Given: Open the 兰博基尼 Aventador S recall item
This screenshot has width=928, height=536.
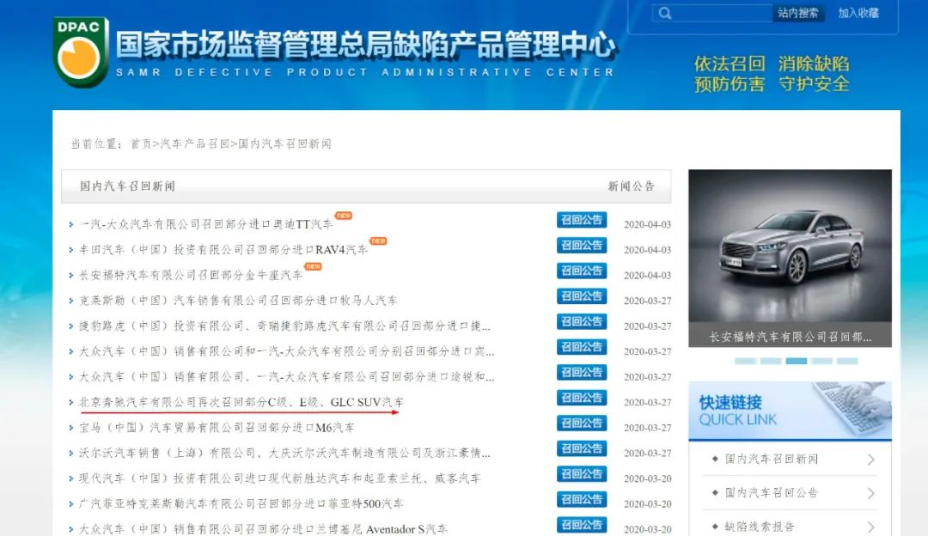Looking at the screenshot, I should click(x=263, y=529).
